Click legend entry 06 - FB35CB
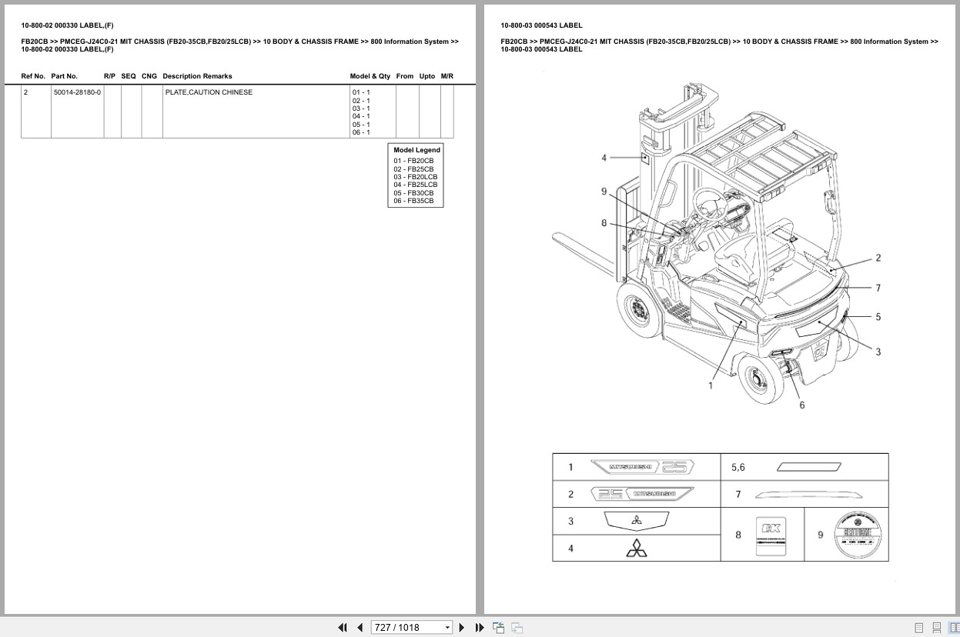The image size is (960, 637). tap(413, 201)
